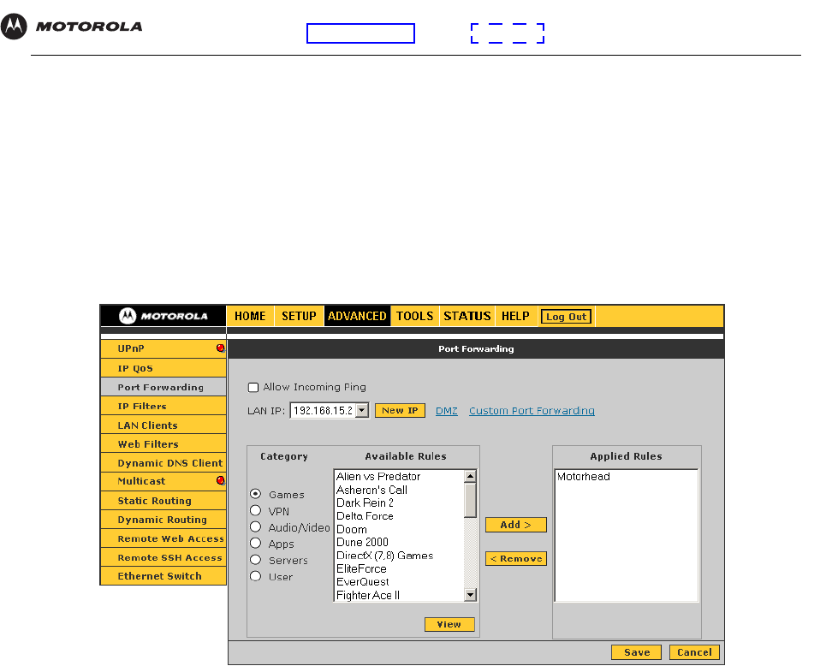Cancel the port forwarding changes
Viewport: 826px width, 666px height.
click(694, 652)
